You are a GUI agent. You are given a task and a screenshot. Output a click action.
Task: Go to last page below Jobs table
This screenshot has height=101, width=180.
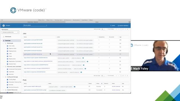pos(127,76)
